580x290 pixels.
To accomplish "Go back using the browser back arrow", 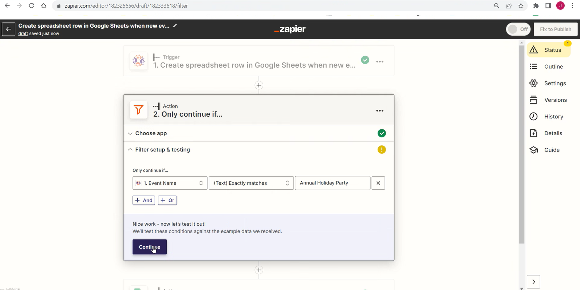I will coord(7,6).
